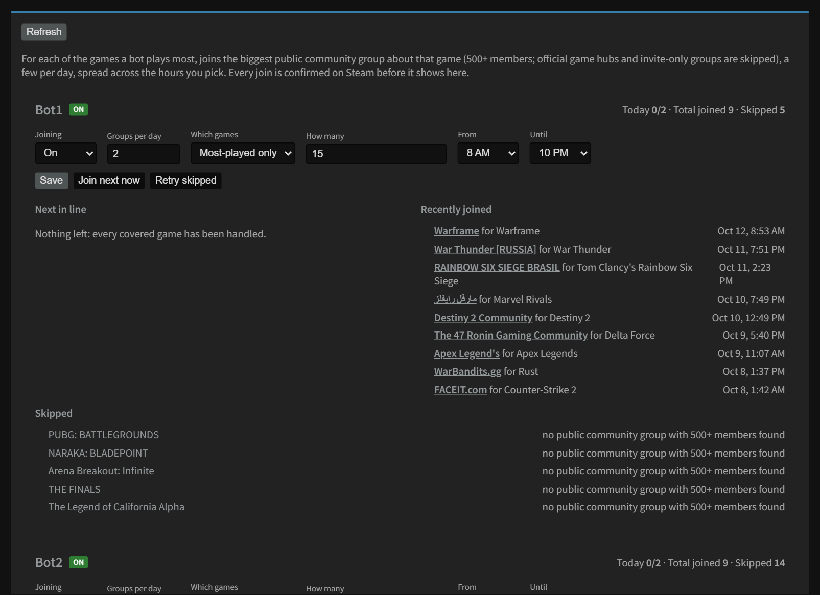Open The 47 Ronin Gaming Community link
Viewport: 820px width, 595px height.
[511, 335]
